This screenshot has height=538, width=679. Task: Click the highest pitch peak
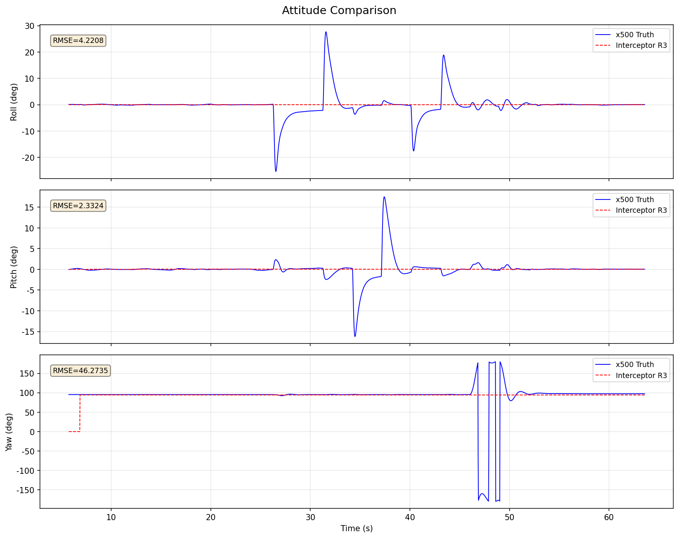click(x=384, y=197)
